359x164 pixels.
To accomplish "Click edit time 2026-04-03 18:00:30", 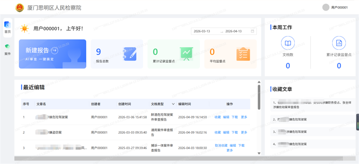I will point(193,148).
